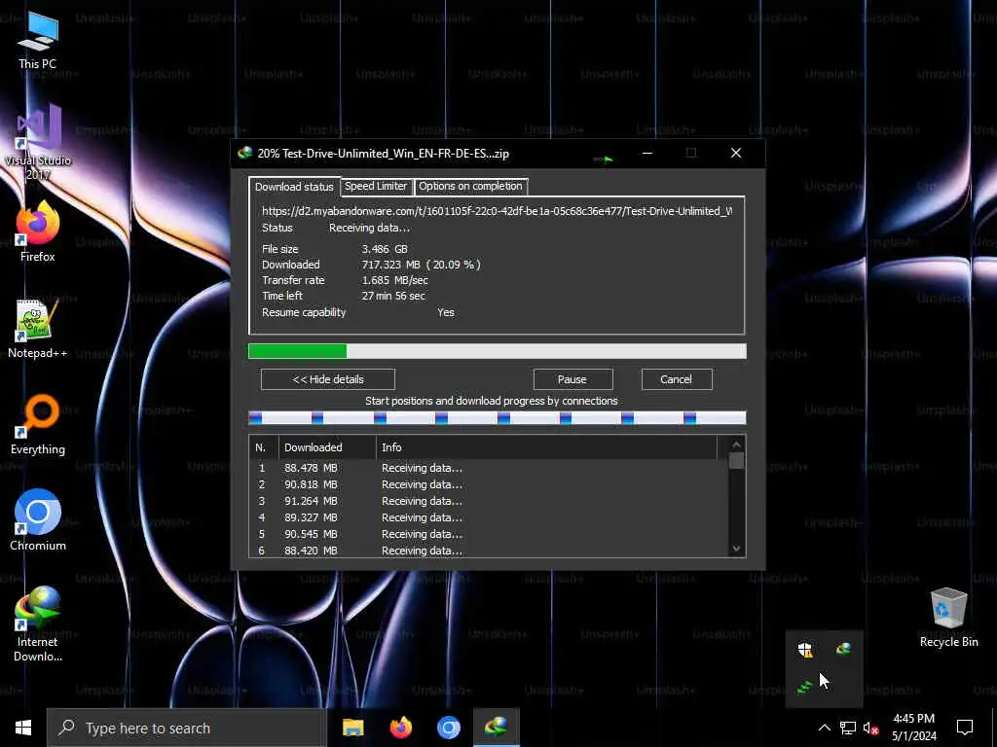The height and width of the screenshot is (747, 997).
Task: Click the 27 min 56 sec time left
Action: (393, 296)
